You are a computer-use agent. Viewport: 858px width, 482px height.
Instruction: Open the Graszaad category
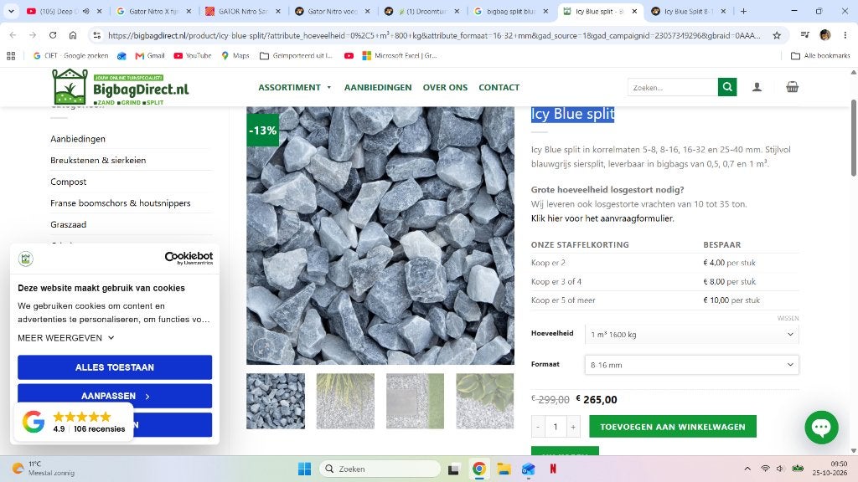[69, 224]
